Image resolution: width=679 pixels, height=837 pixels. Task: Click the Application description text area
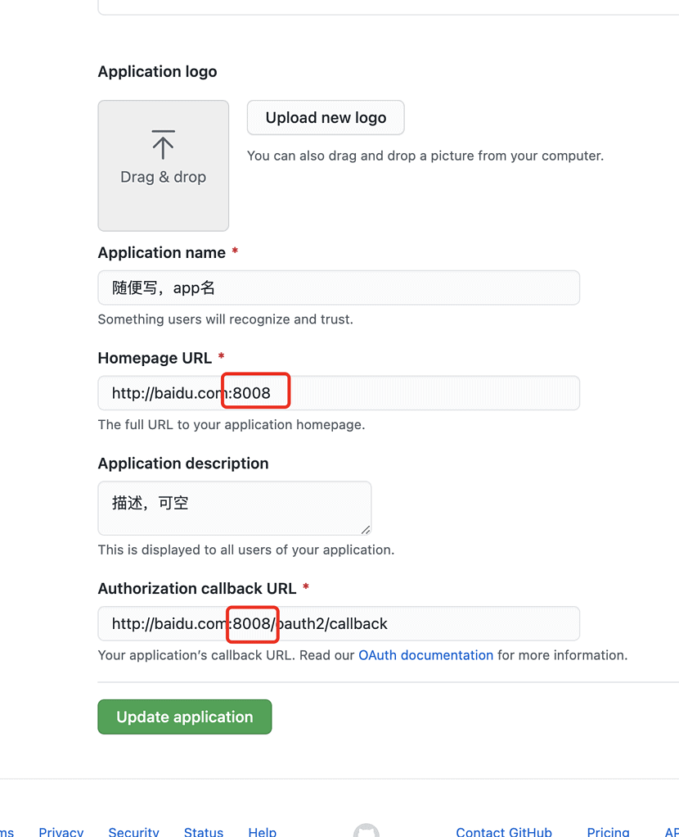pyautogui.click(x=234, y=507)
